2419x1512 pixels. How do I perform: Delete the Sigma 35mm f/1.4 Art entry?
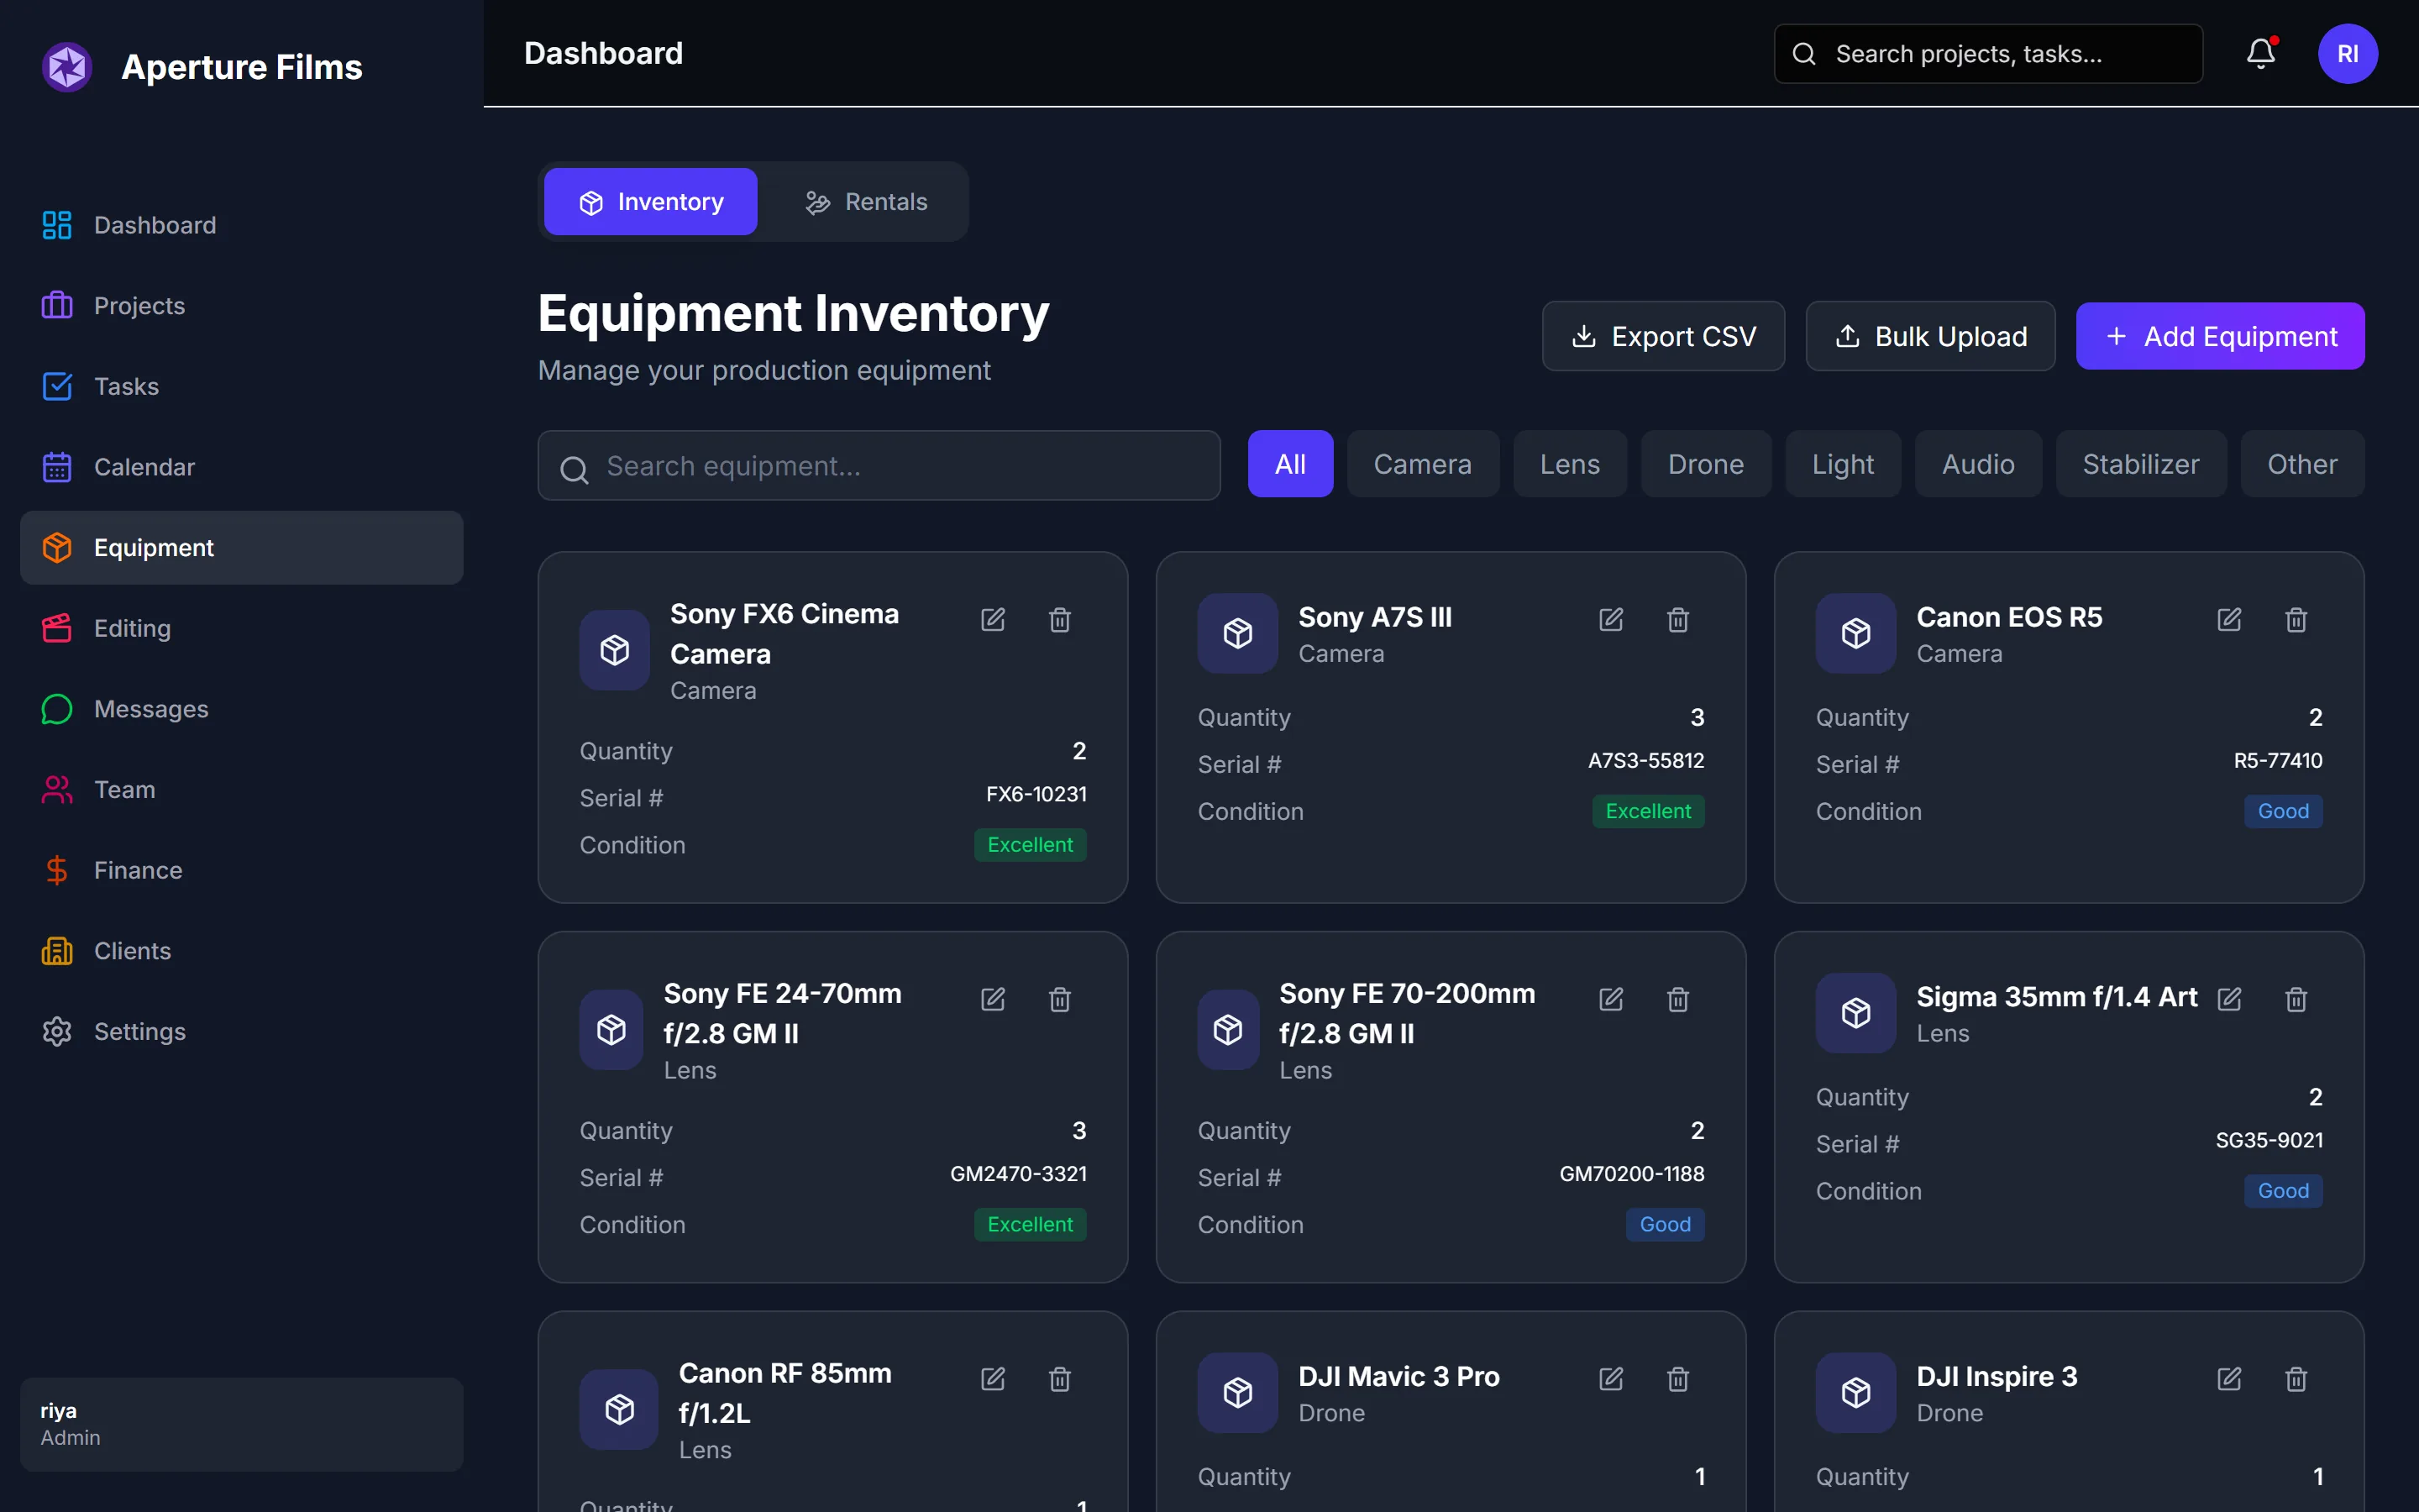pyautogui.click(x=2296, y=999)
